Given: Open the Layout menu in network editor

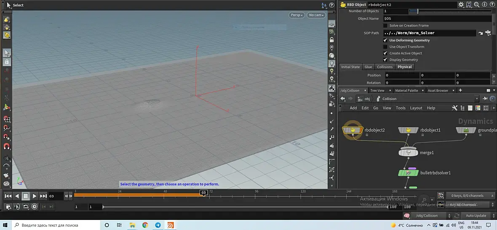Looking at the screenshot, I should click(x=416, y=108).
